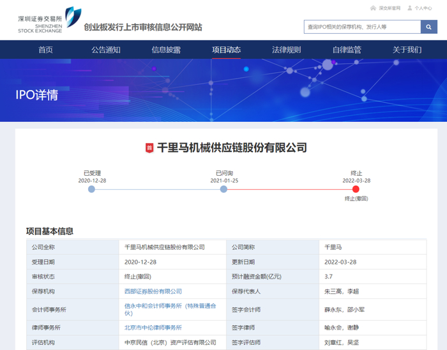Click the 保荐机构 label cell
The width and height of the screenshot is (447, 350).
[72, 291]
